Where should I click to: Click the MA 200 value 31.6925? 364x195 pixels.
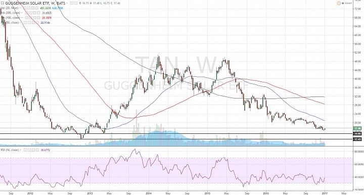tap(47, 13)
